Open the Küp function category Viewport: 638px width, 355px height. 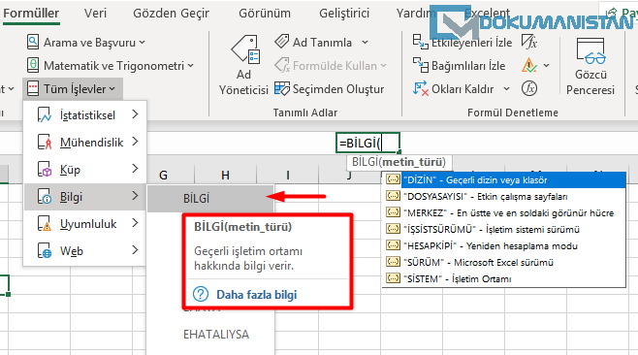tap(85, 170)
